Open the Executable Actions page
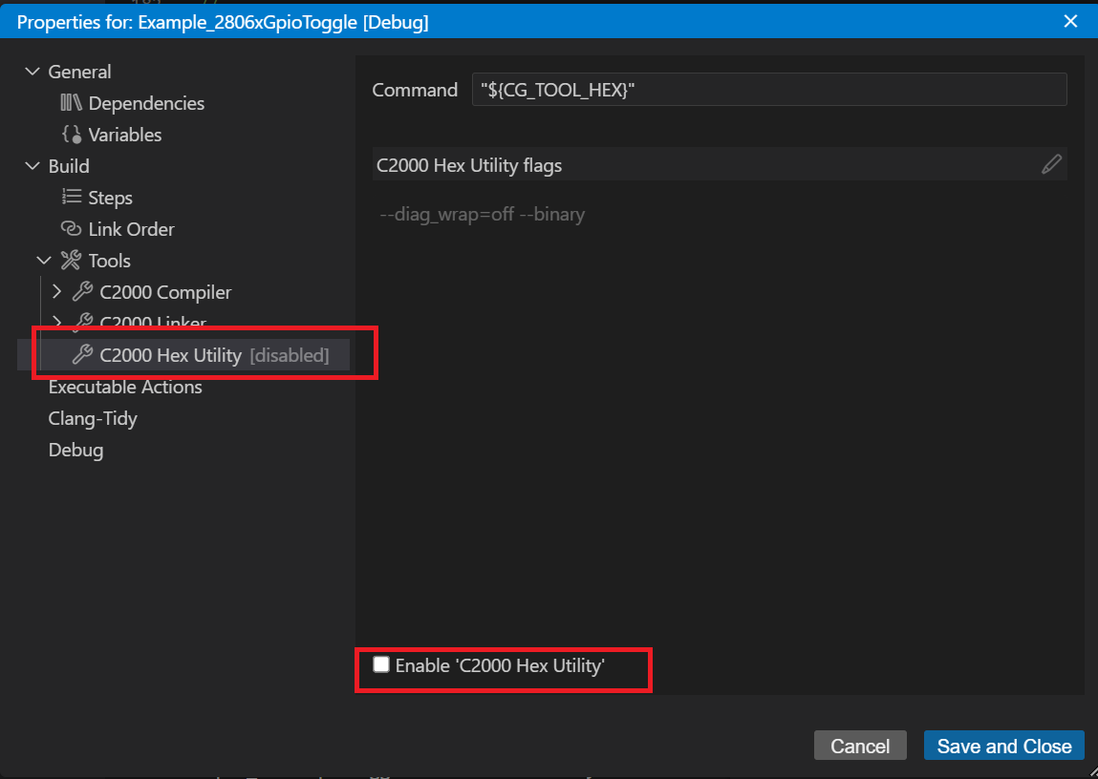The width and height of the screenshot is (1098, 779). 124,387
